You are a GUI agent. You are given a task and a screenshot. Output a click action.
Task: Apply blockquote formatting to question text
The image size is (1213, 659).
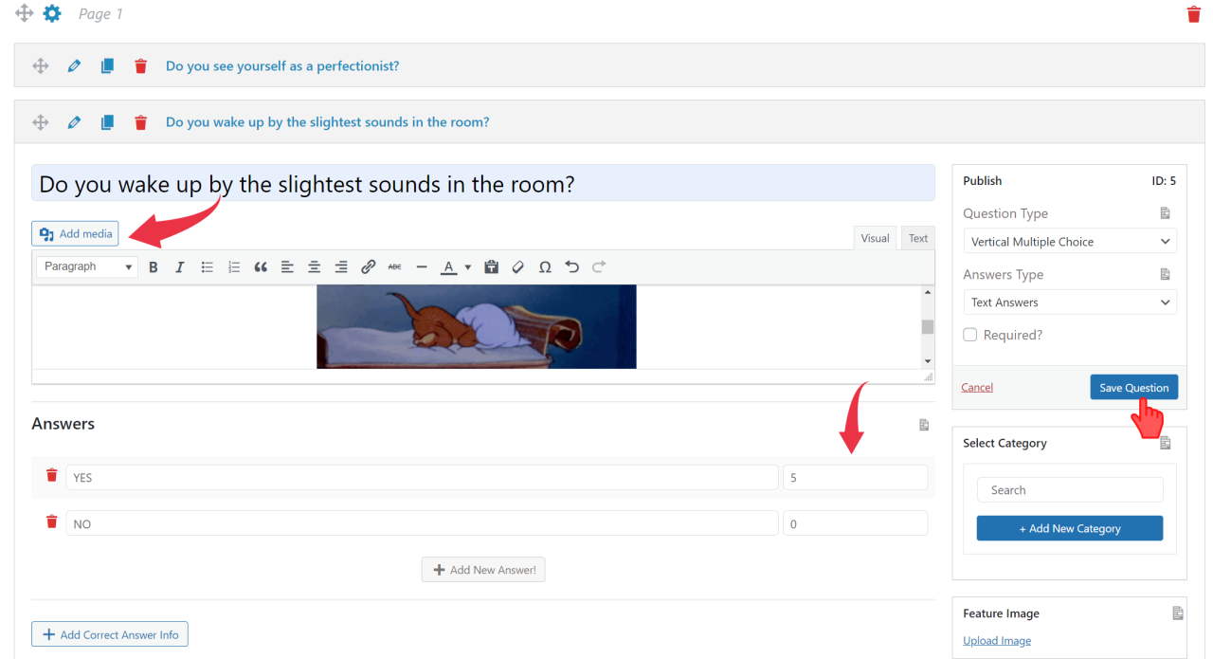[261, 266]
